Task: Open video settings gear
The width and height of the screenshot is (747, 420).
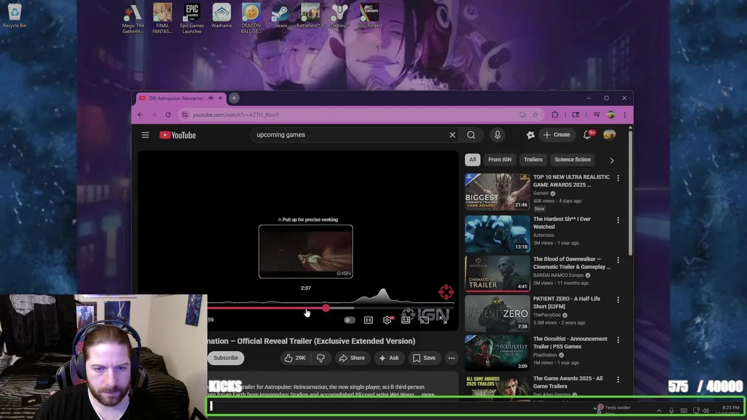Action: [x=387, y=320]
